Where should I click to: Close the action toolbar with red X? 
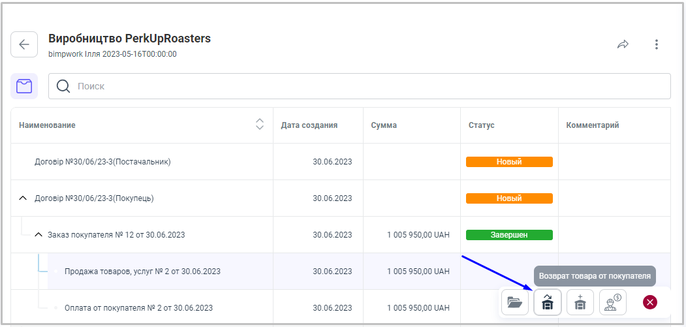(650, 302)
